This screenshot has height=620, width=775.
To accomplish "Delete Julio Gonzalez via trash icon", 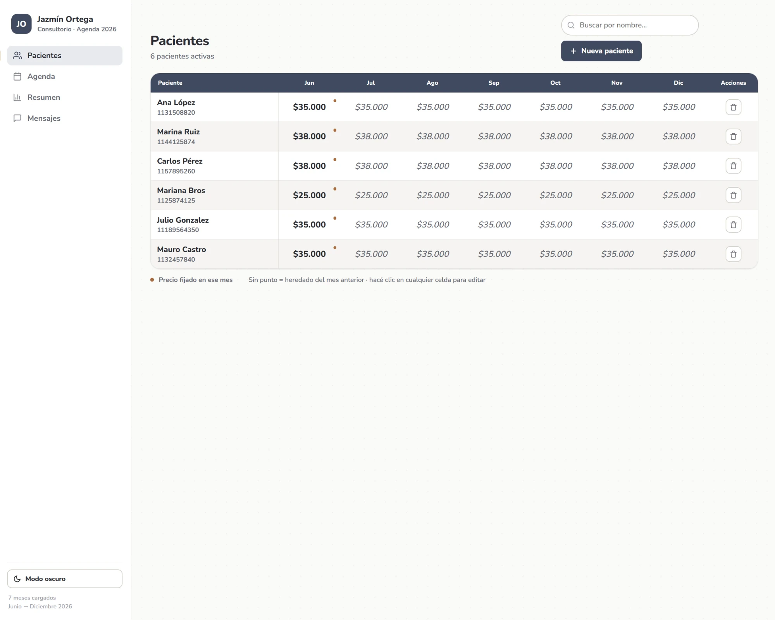I will (x=733, y=225).
